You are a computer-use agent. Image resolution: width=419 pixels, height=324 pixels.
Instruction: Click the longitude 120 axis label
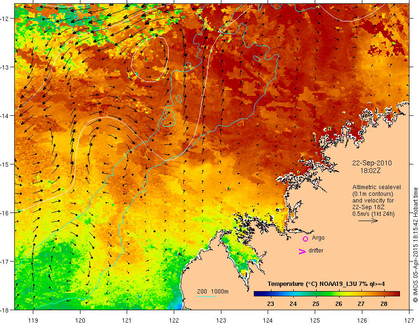(80, 320)
